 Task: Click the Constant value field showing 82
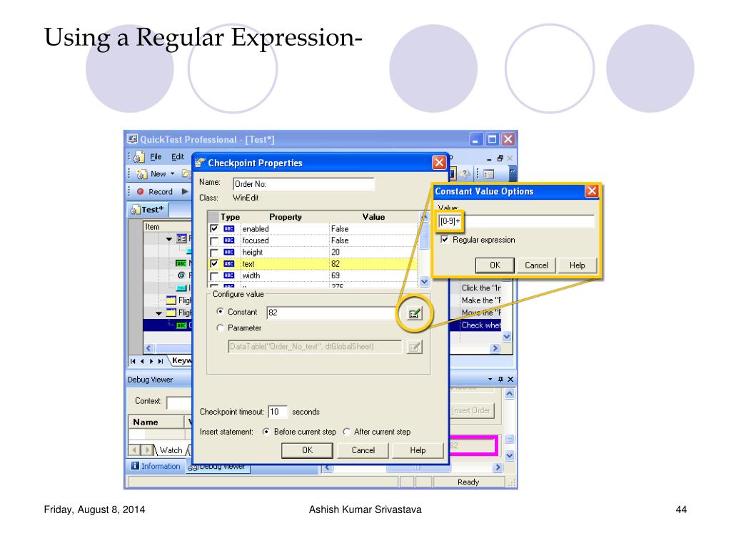tap(332, 313)
